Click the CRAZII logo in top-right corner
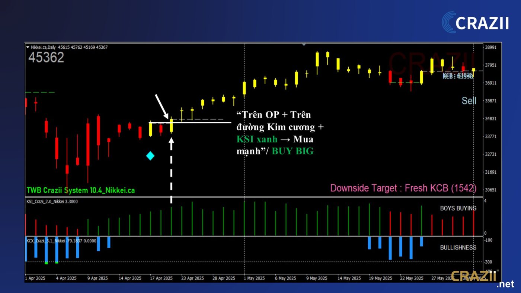Screen dimensions: 521x293 point(475,22)
